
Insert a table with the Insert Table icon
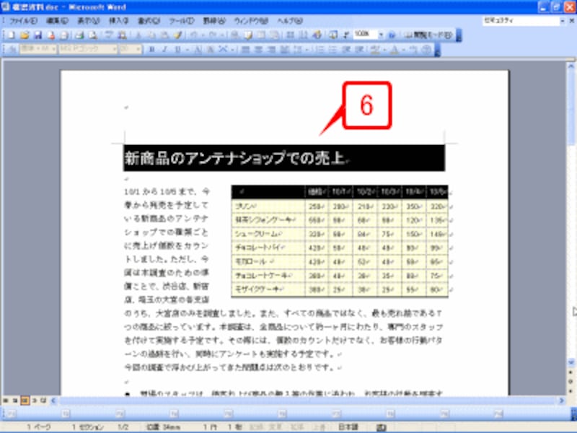260,33
